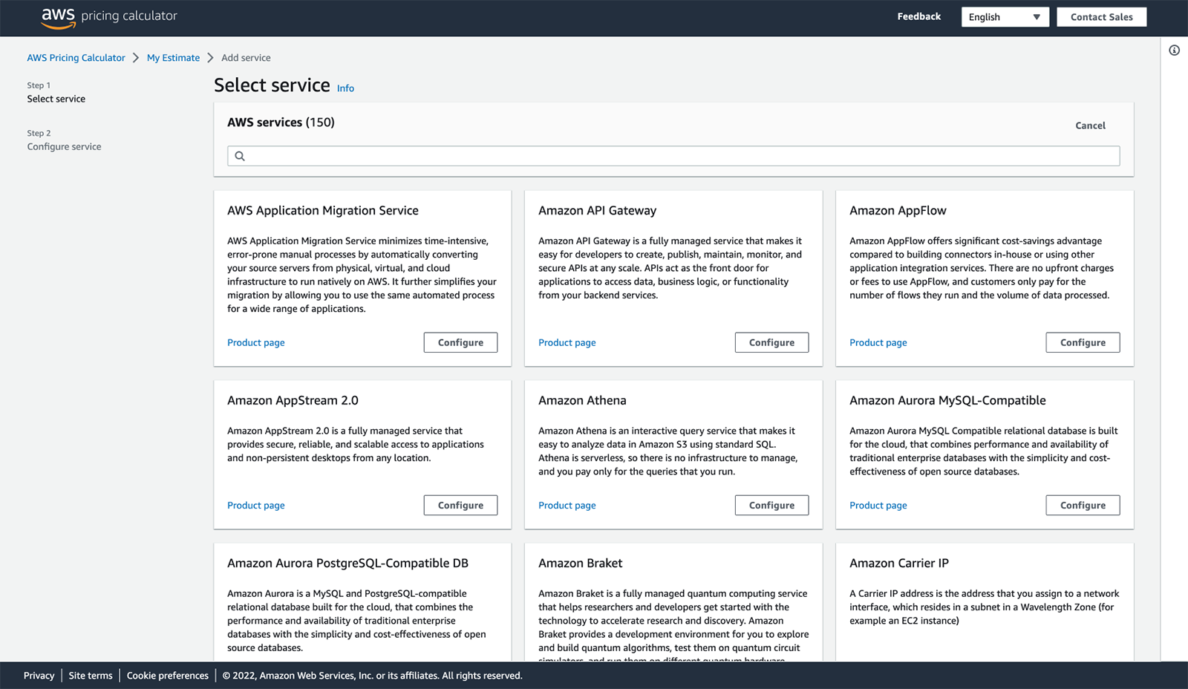Open Aurora MySQL-Compatible product page

tap(878, 506)
